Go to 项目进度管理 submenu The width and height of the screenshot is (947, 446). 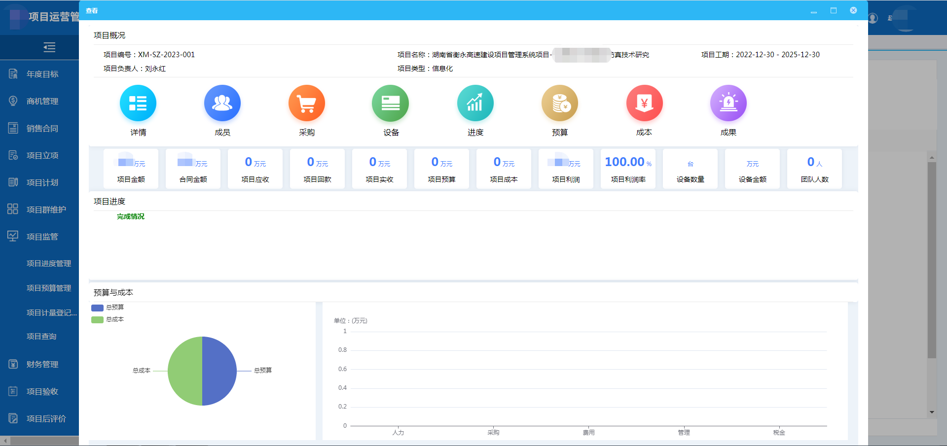[49, 264]
